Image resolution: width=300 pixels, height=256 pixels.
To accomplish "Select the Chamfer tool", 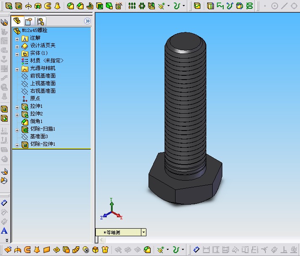I will click(80, 6).
